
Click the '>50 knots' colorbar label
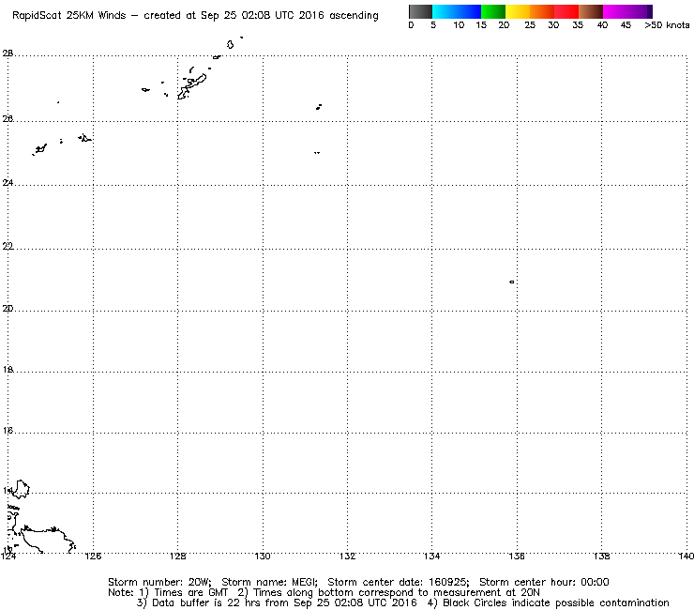tap(667, 25)
